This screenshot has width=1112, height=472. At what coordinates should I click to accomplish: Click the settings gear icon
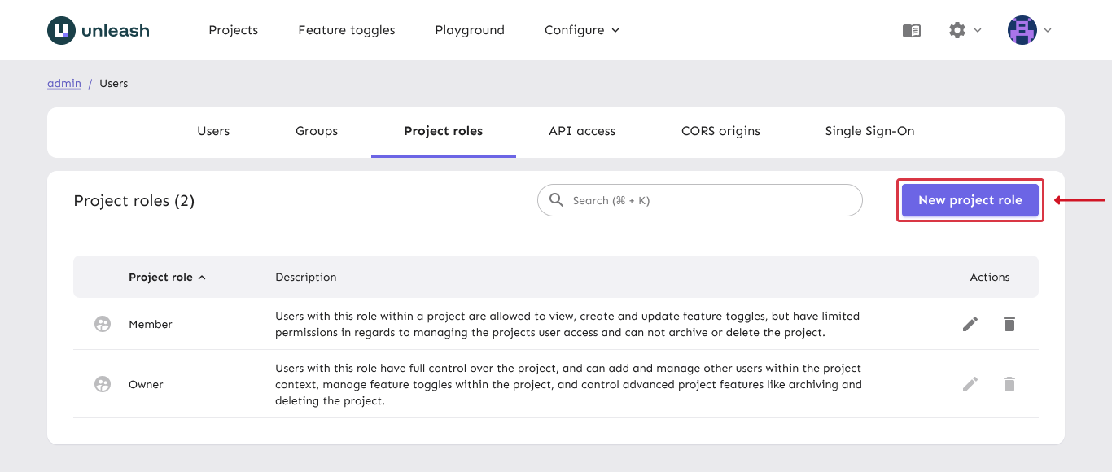[957, 29]
